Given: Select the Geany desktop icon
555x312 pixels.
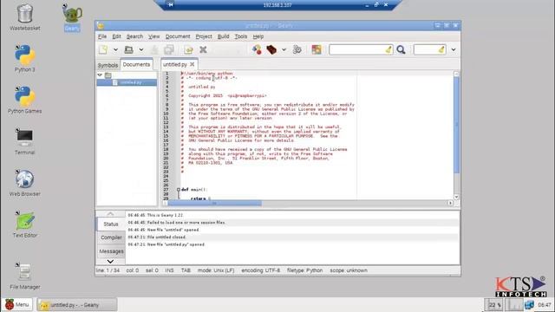Looking at the screenshot, I should (x=72, y=17).
